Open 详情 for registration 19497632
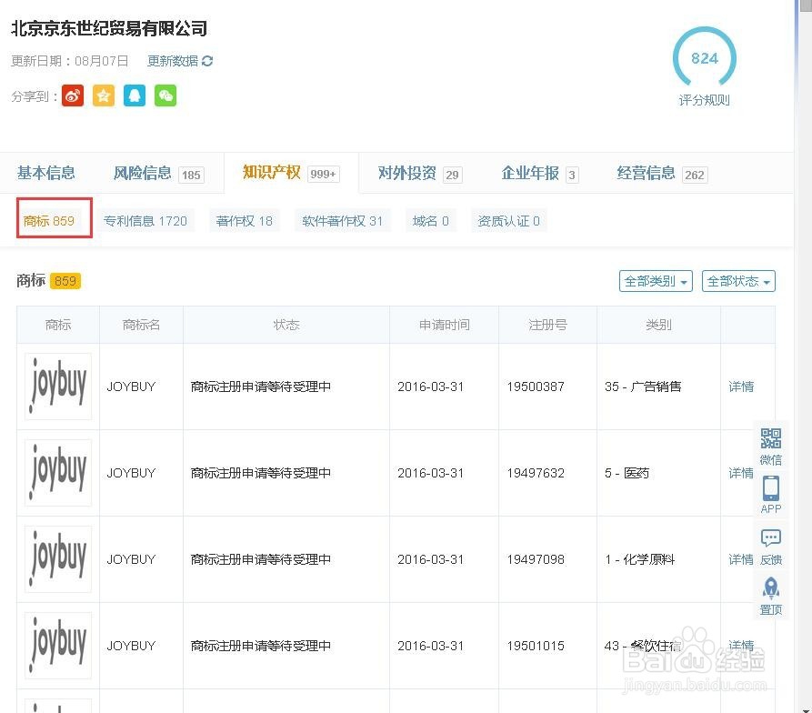 [x=741, y=473]
